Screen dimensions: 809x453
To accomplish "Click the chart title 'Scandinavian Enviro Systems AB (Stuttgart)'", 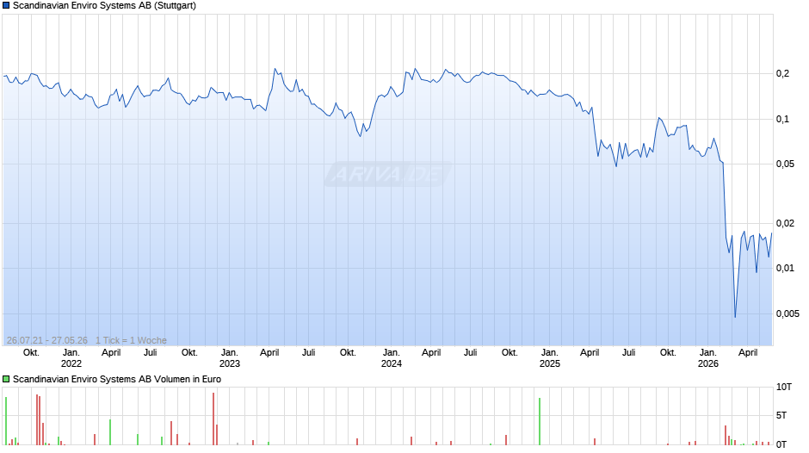I will (x=104, y=6).
